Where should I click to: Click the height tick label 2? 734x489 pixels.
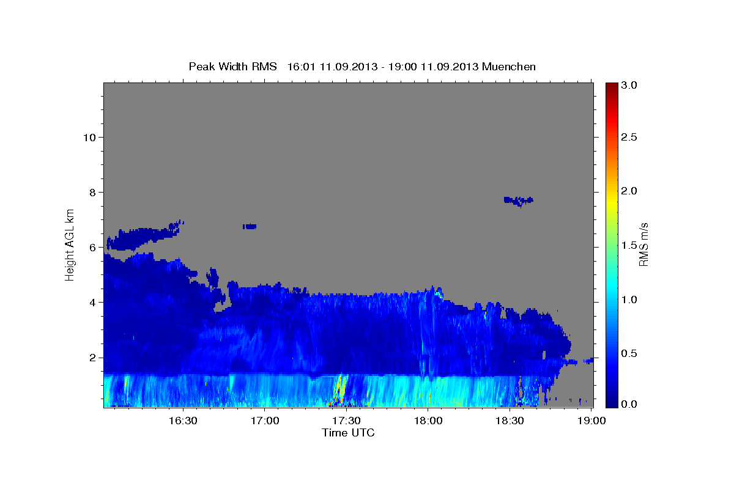coord(92,358)
